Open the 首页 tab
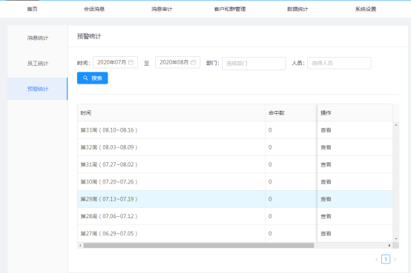Screen dimensions: 411x273 tap(32, 9)
